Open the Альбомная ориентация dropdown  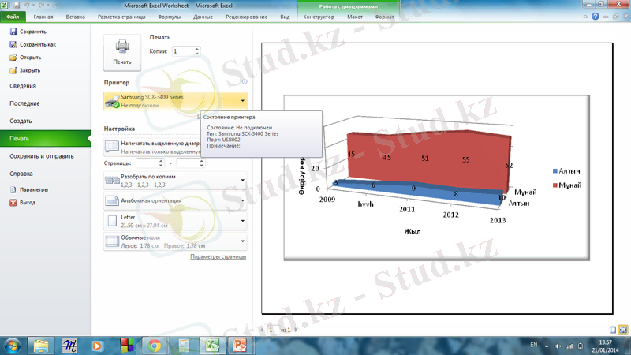click(x=243, y=200)
